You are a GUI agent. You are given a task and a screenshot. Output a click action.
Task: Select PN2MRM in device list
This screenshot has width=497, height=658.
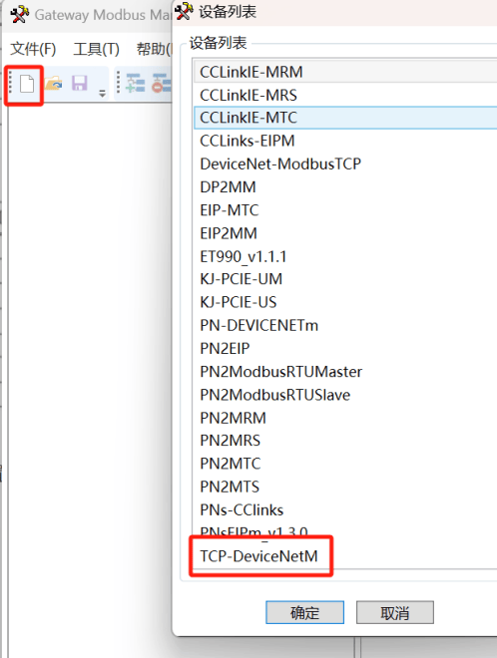[x=345, y=418]
